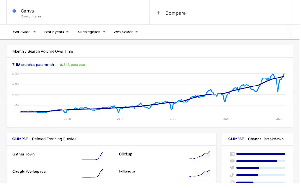Open the All categories dropdown

[91, 32]
